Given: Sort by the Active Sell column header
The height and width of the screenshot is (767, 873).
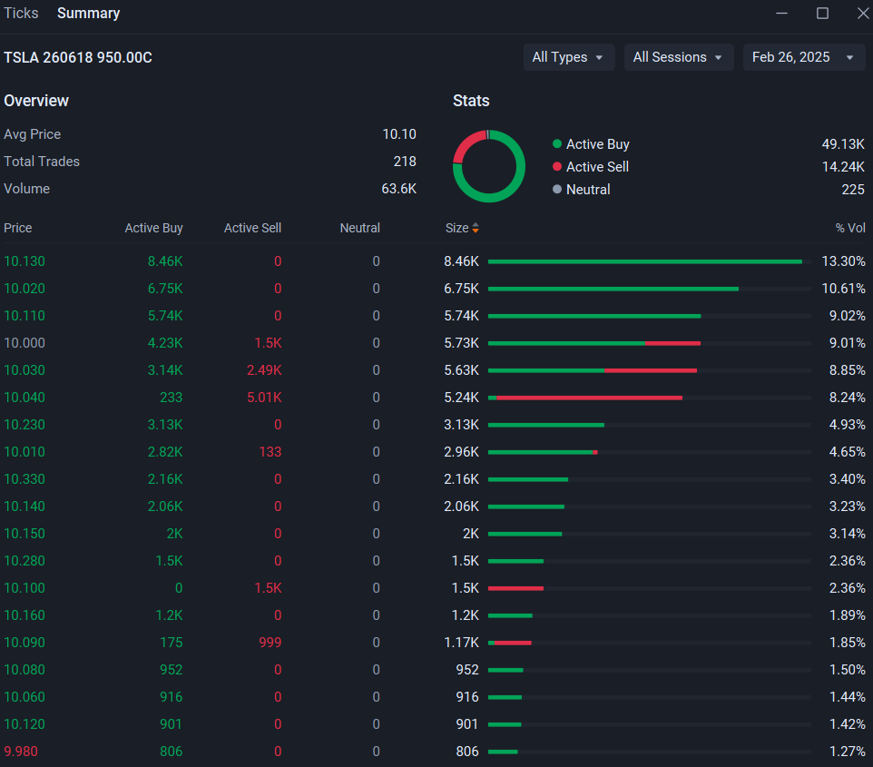Looking at the screenshot, I should point(253,228).
